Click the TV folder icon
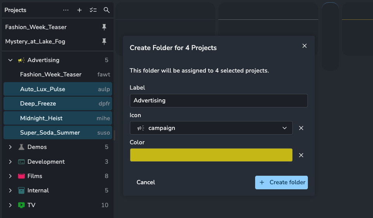This screenshot has width=373, height=218. 21,205
